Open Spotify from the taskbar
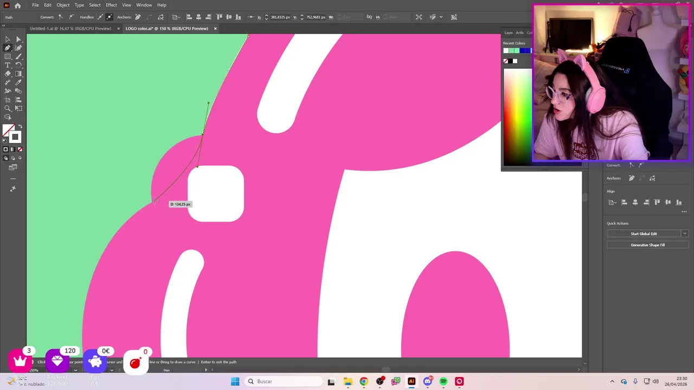The image size is (694, 390). coord(444,381)
